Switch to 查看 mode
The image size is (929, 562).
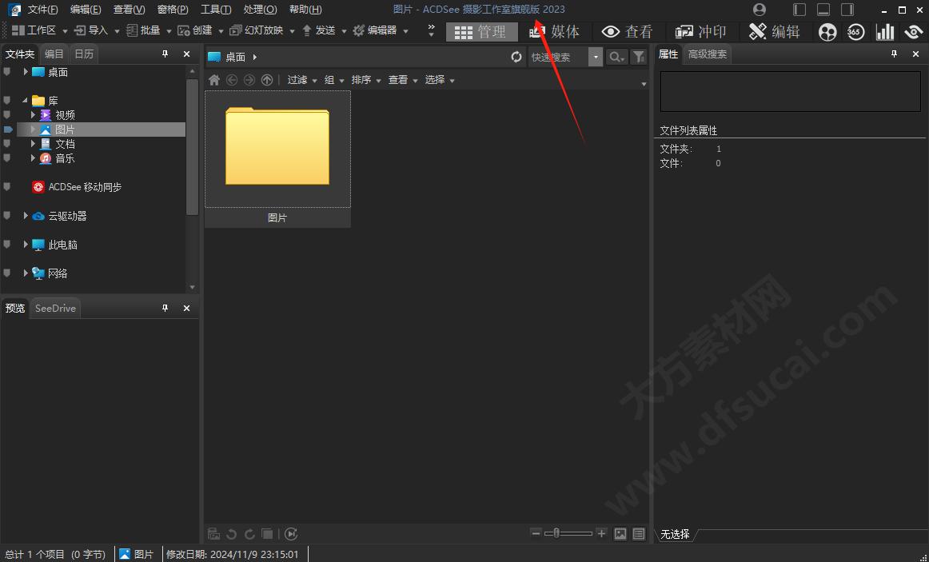[x=627, y=32]
